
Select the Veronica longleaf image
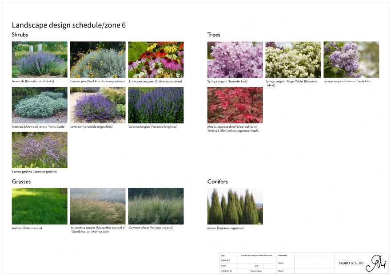pos(156,105)
